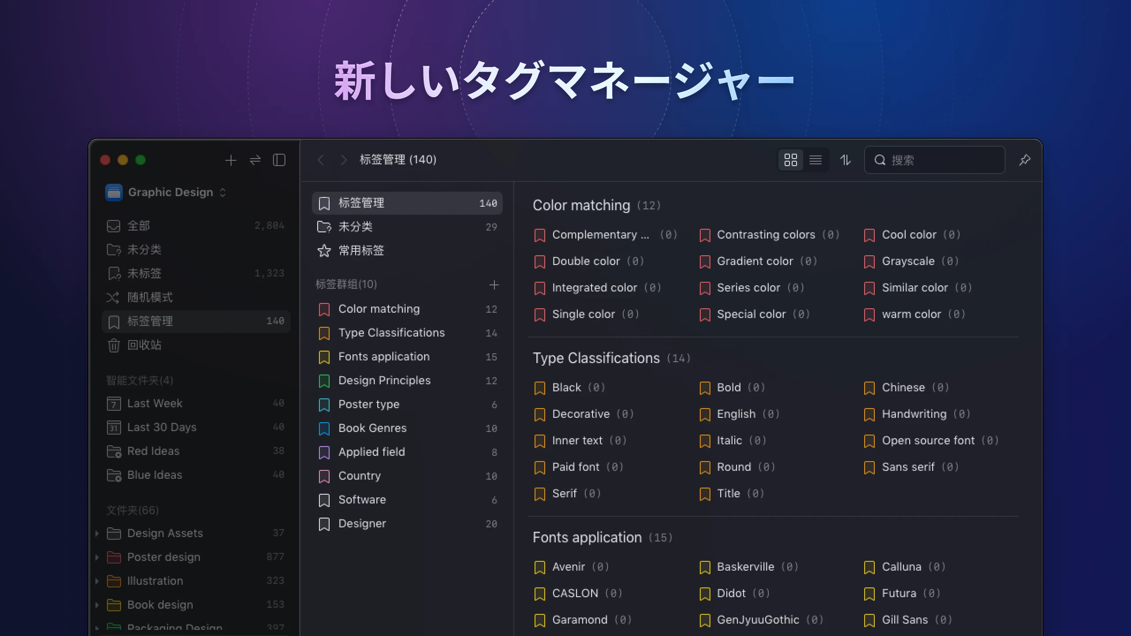The width and height of the screenshot is (1131, 636).
Task: Select Design Principles tag group
Action: pos(407,381)
